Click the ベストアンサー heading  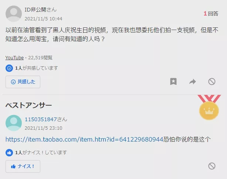pos(28,105)
